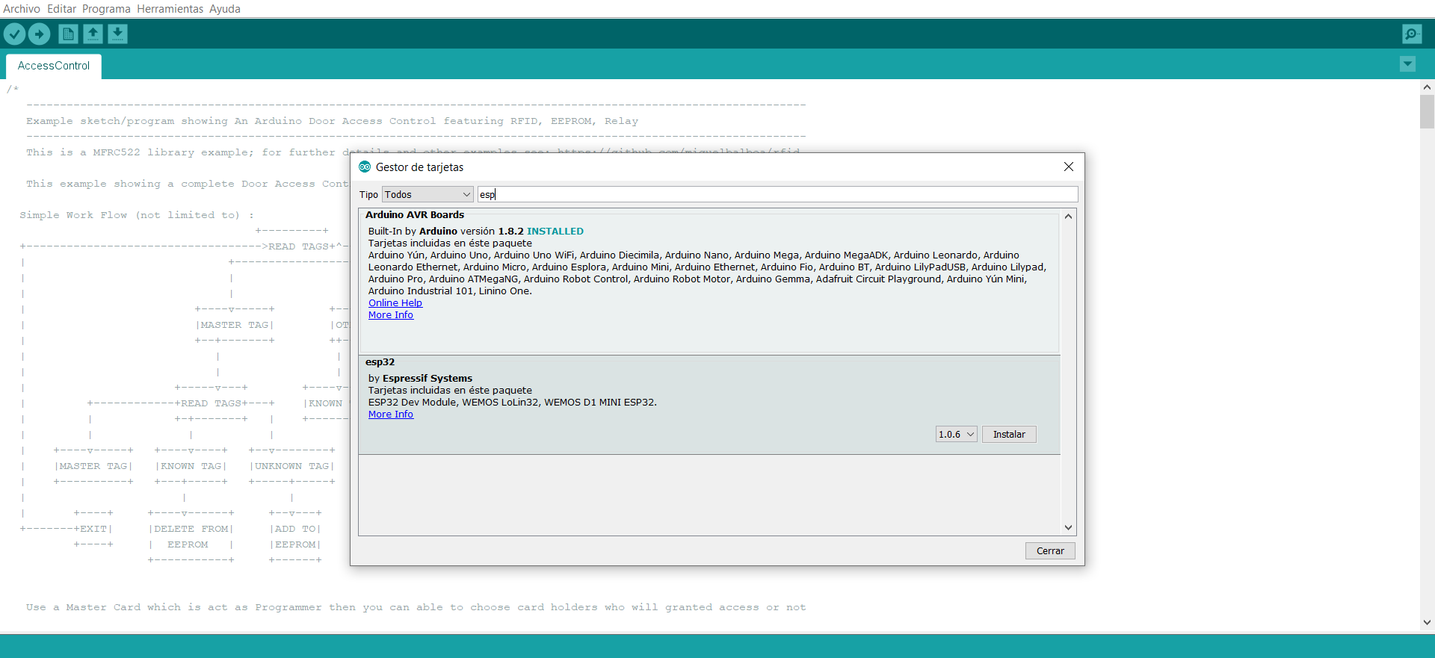Save the sketch with the Save icon
Viewport: 1435px width, 658px height.
point(117,34)
